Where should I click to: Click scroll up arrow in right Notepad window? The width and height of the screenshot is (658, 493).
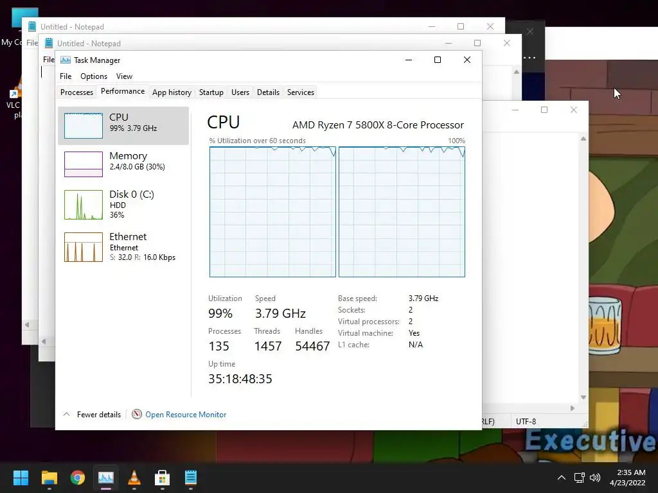click(x=583, y=139)
